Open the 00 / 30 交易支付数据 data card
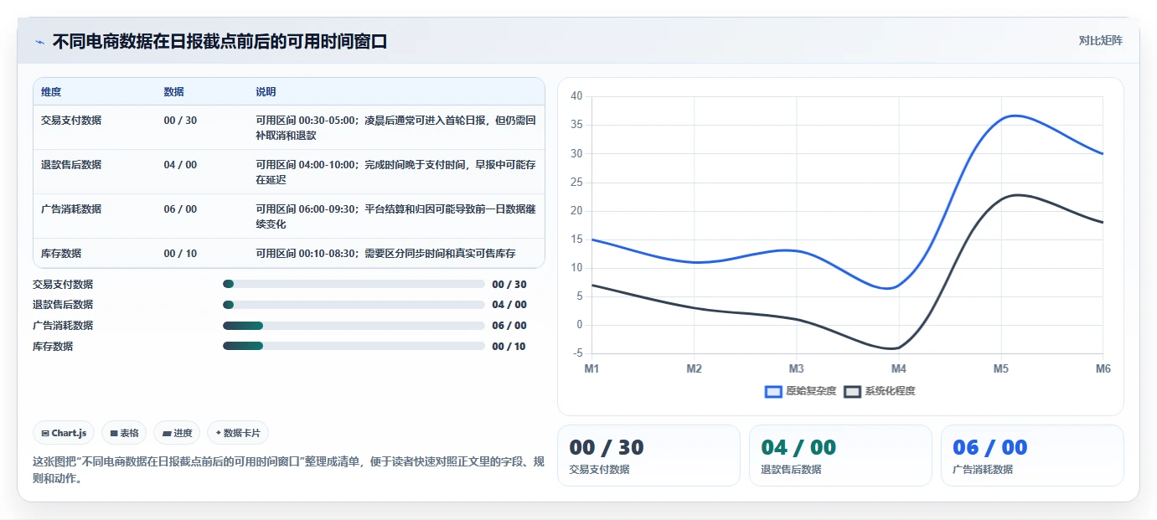Screen dimensions: 1157x520 pyautogui.click(x=648, y=456)
